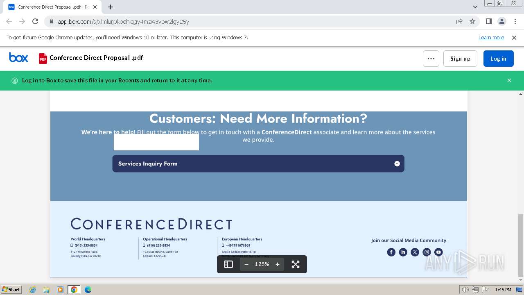Toggle the Chrome side panel
Screen dimensions: 524x295
(x=489, y=21)
